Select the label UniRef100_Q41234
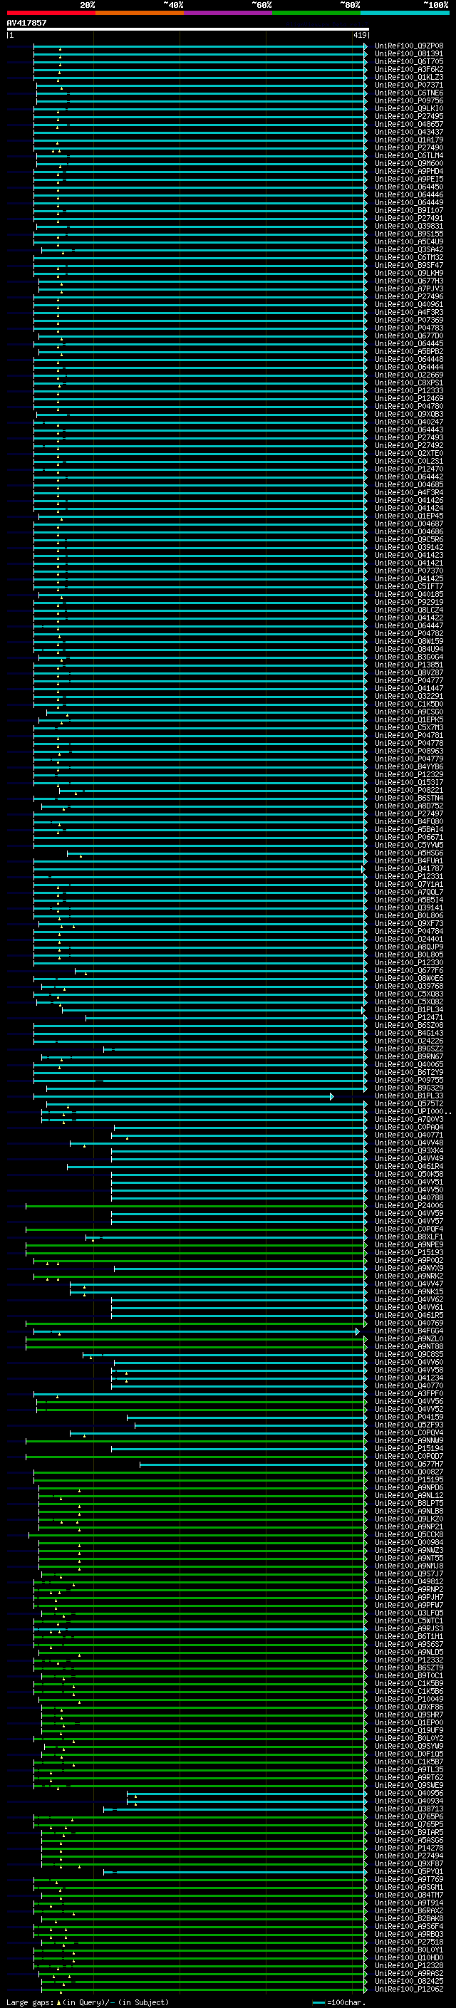This screenshot has height=2008, width=456. click(x=408, y=1378)
